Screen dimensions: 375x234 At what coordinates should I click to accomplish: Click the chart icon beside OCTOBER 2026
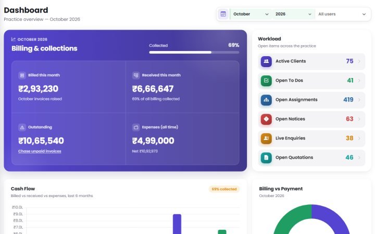pyautogui.click(x=14, y=39)
